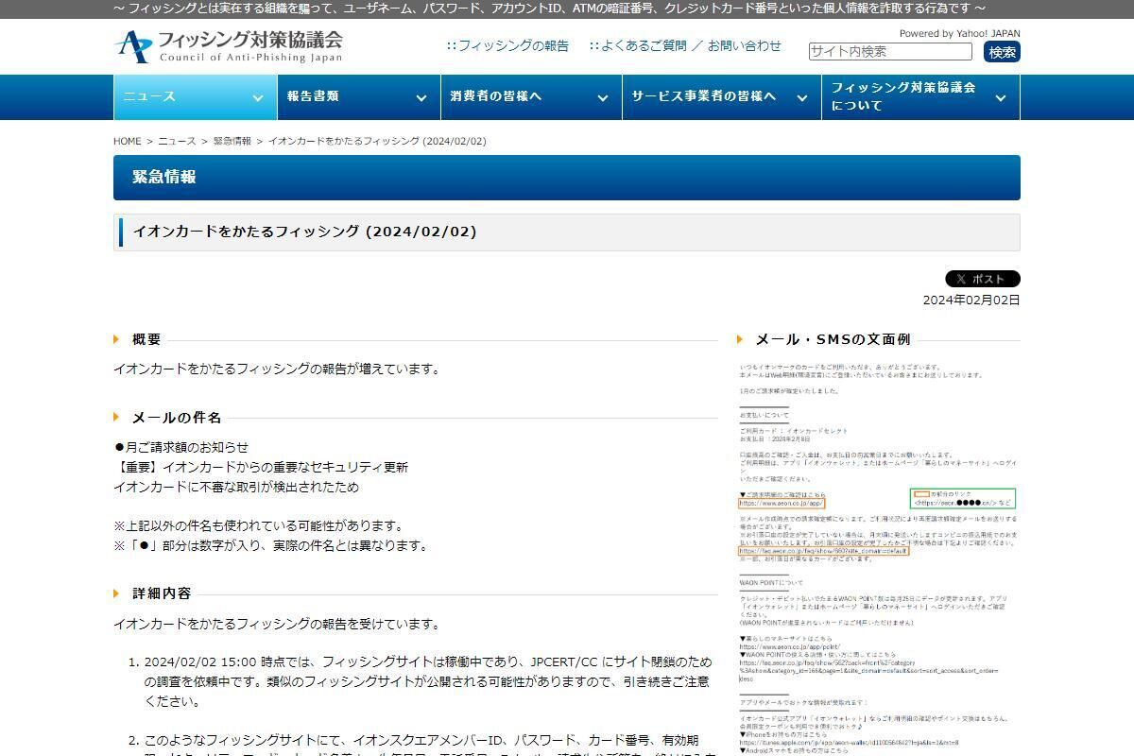Expand サービス事業者の皆様へ dropdown chevron

(801, 97)
